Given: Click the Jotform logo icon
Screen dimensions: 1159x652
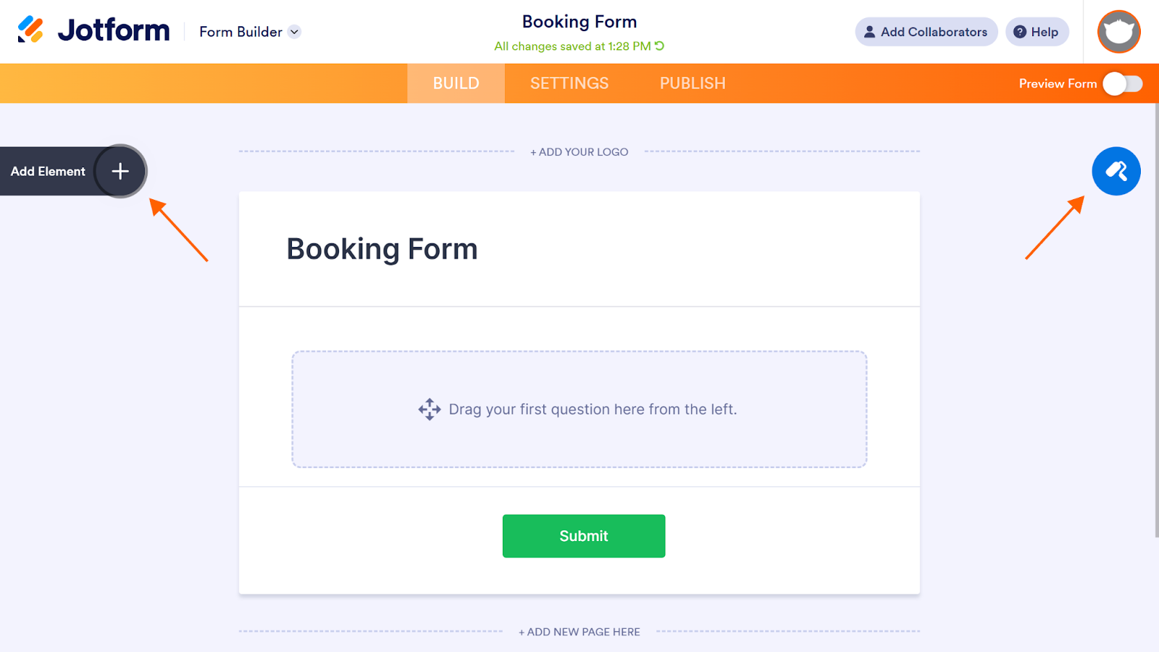Looking at the screenshot, I should [30, 30].
